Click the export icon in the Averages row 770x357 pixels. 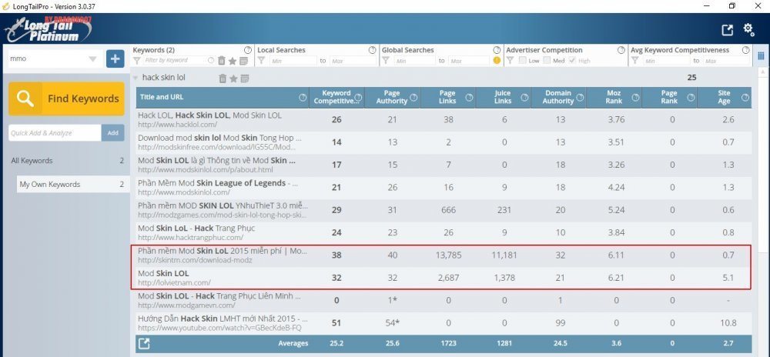(x=143, y=343)
